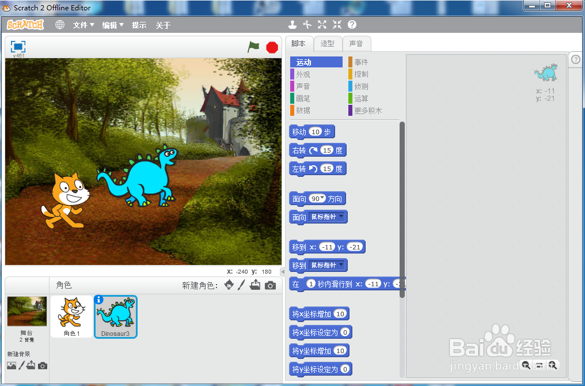
Task: Open 鼠标指针 dropdown in 移到 block
Action: tap(326, 266)
